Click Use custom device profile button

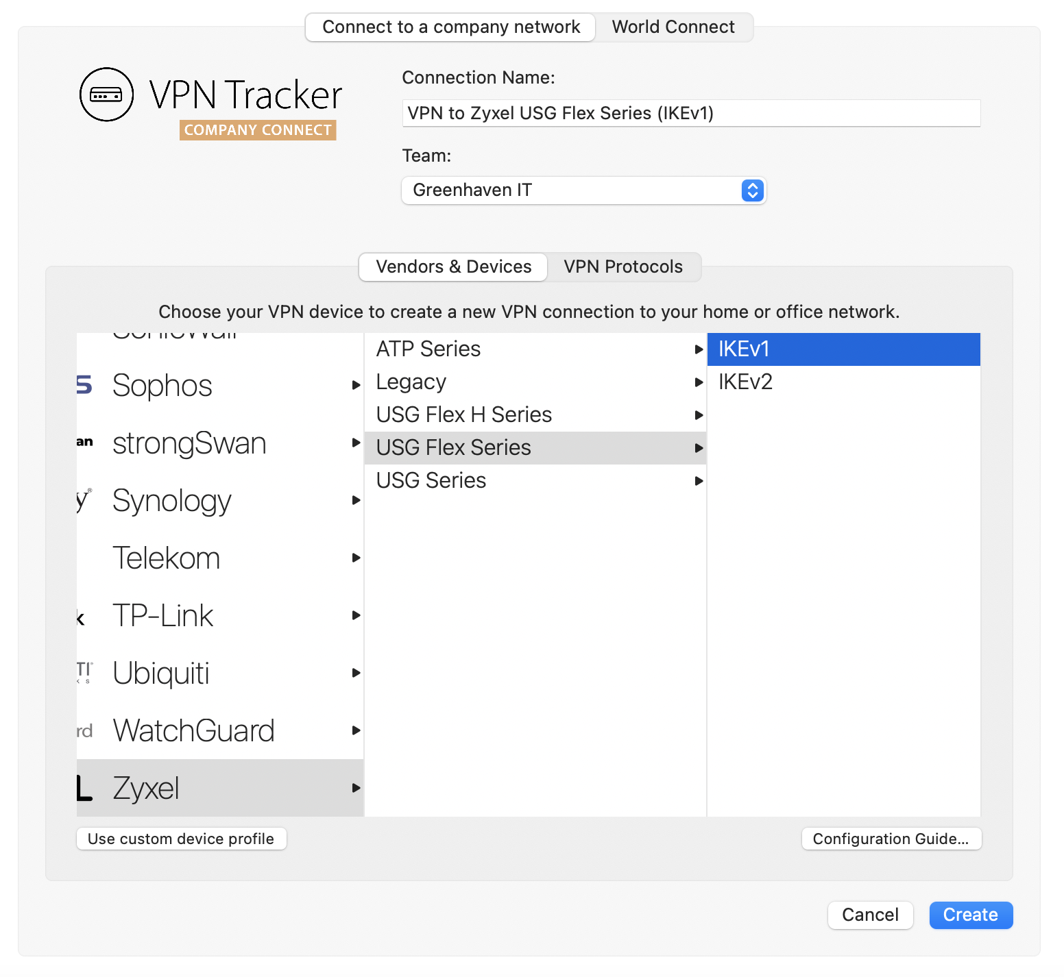point(181,839)
